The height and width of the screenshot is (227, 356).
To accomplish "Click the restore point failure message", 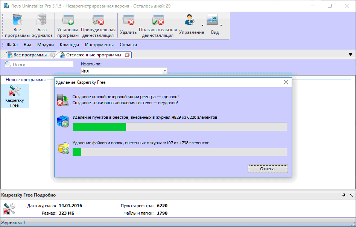I will click(125, 103).
